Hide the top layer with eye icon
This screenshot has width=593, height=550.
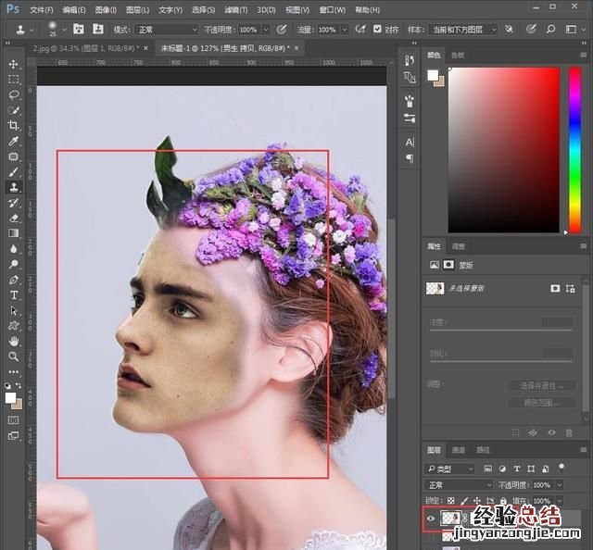[x=432, y=520]
